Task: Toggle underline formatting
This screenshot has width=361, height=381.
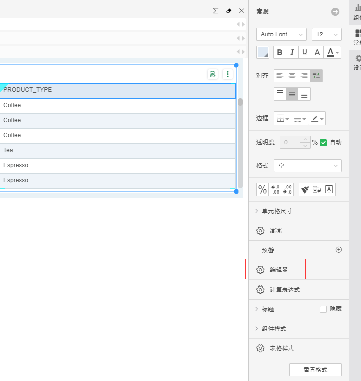Action: pos(305,52)
